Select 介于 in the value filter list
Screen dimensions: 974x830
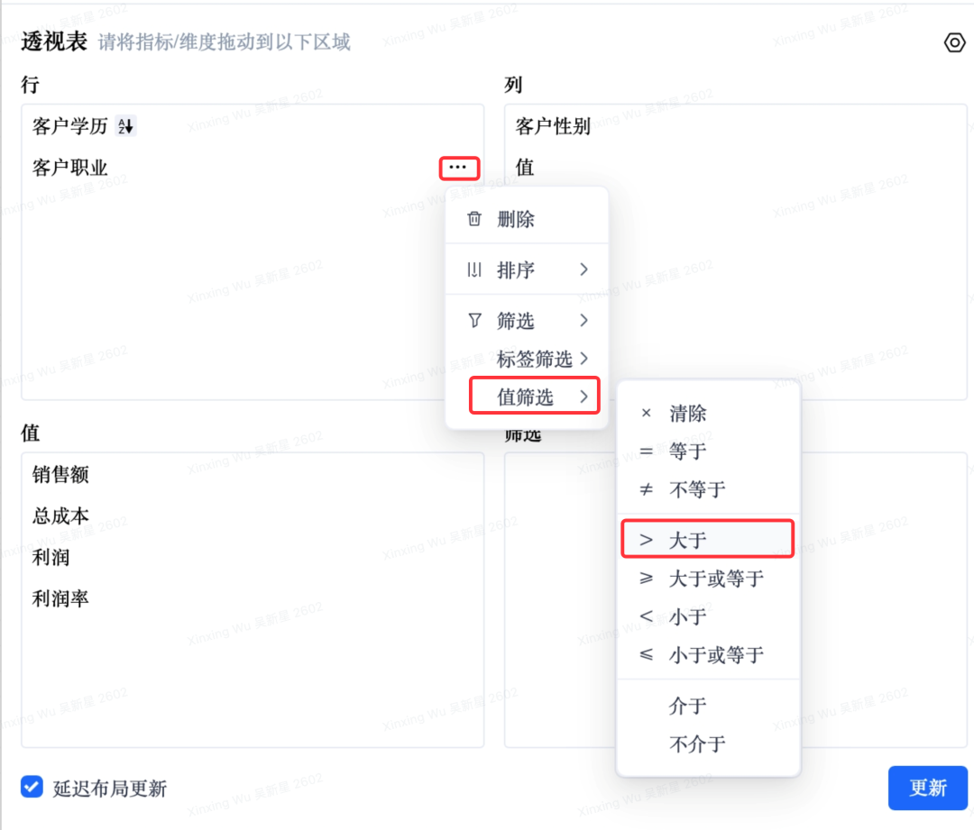pos(687,706)
